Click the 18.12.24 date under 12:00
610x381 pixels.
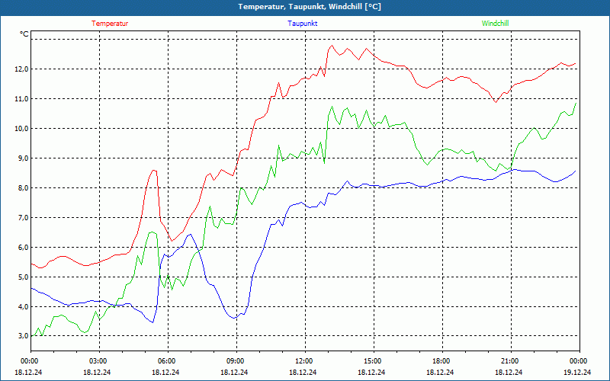pos(303,372)
